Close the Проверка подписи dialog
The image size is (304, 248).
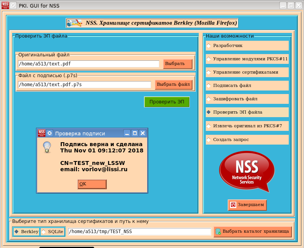click(143, 133)
